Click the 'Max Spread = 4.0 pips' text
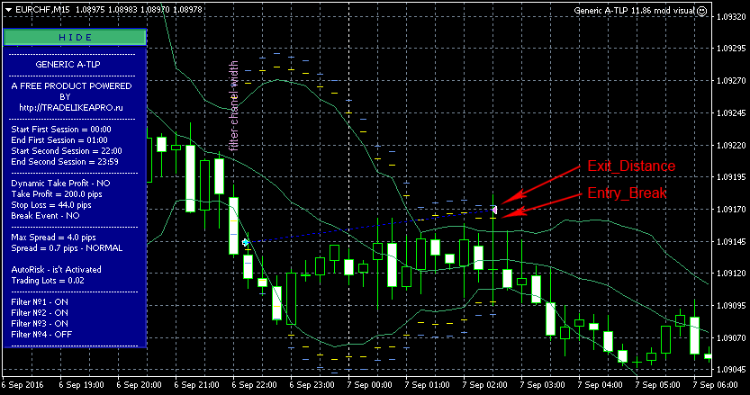This screenshot has height=395, width=750. pos(54,238)
